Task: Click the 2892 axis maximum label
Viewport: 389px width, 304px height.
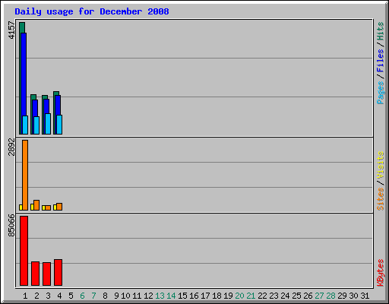Action: [11, 147]
